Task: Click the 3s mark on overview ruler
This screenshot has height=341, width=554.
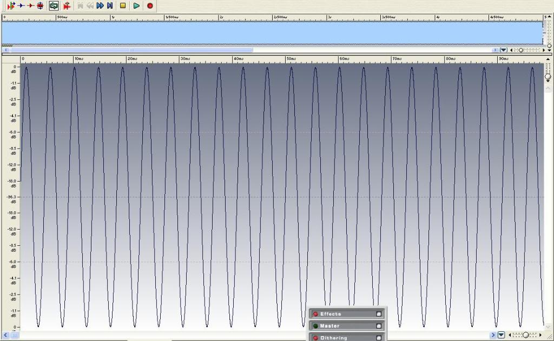Action: [329, 17]
